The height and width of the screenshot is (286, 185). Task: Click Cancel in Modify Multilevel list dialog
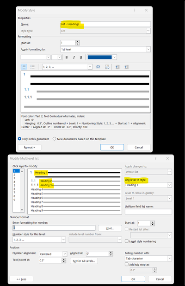(160, 279)
